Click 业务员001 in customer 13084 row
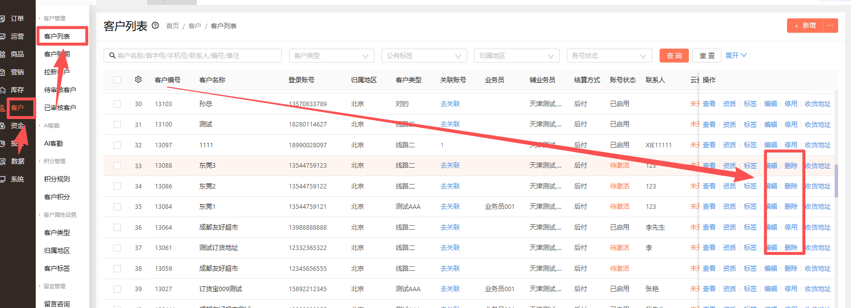This screenshot has height=308, width=851. pyautogui.click(x=499, y=206)
